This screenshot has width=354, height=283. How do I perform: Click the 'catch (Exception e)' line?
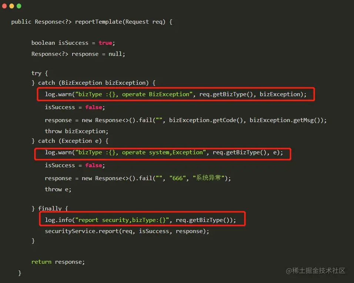click(70, 141)
